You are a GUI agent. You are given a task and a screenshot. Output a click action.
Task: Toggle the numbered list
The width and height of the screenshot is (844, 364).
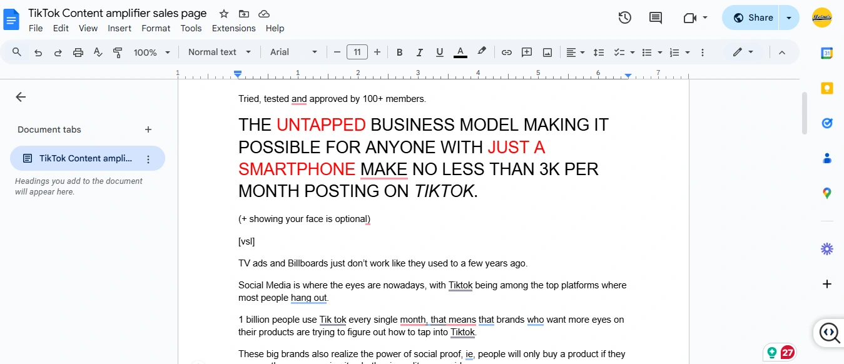point(674,53)
